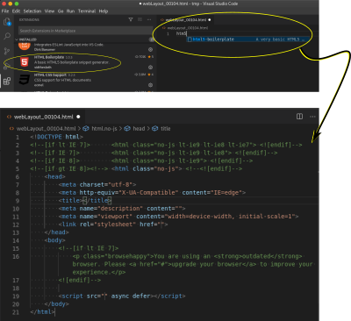Click the CSS3 logo extension icon
351x321 pixels.
coord(25,80)
